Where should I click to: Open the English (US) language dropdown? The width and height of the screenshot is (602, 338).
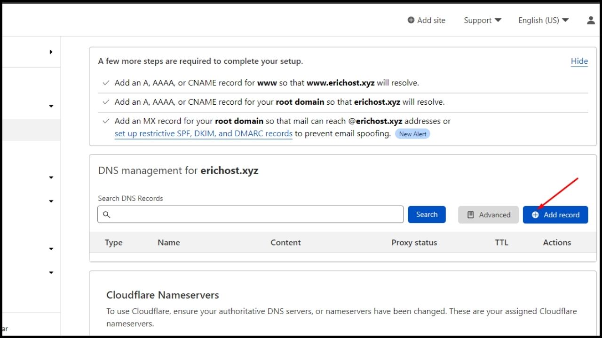tap(543, 20)
